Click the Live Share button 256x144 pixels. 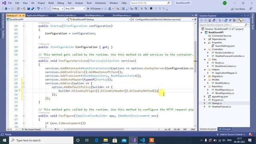(x=238, y=9)
